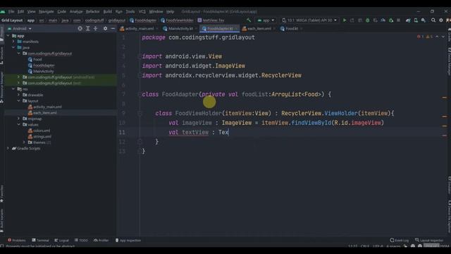Collapse the layout folder
The width and height of the screenshot is (451, 254).
click(19, 101)
